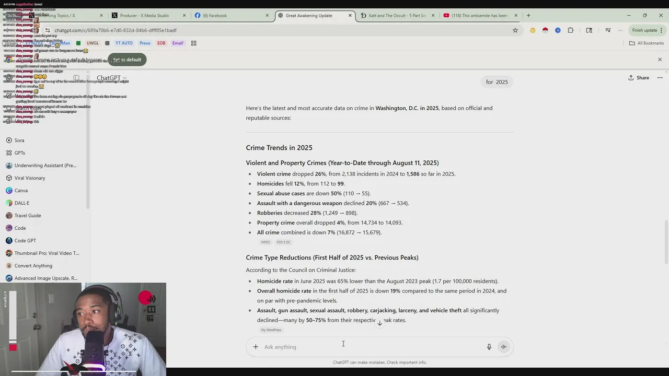The height and width of the screenshot is (376, 669).
Task: Close the Katt and The Occult tab
Action: tap(433, 16)
